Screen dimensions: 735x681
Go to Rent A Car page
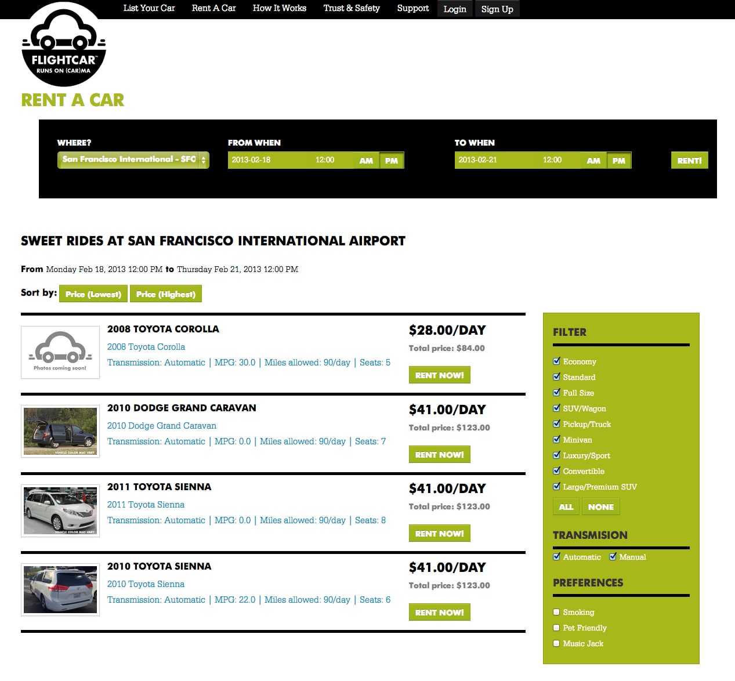coord(213,8)
